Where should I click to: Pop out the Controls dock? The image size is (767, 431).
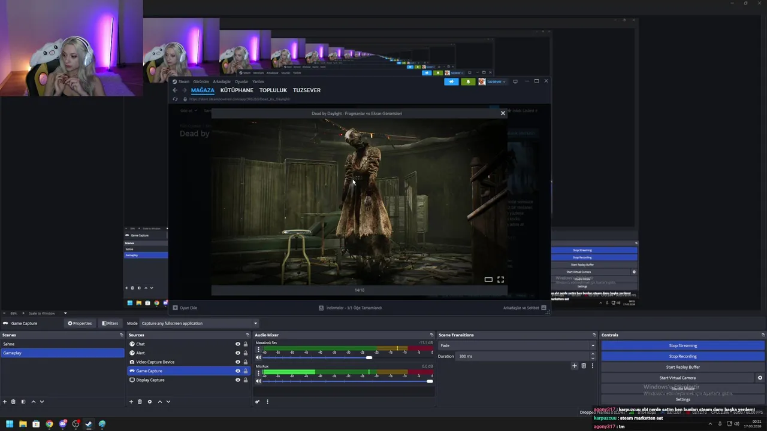pos(763,335)
